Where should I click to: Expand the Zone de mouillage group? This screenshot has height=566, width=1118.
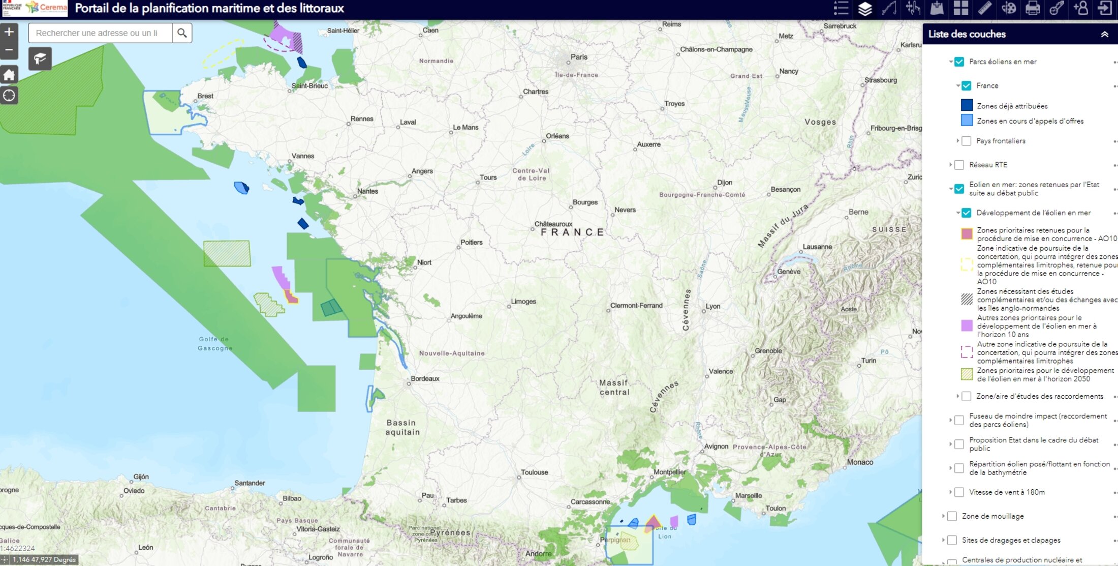click(943, 516)
